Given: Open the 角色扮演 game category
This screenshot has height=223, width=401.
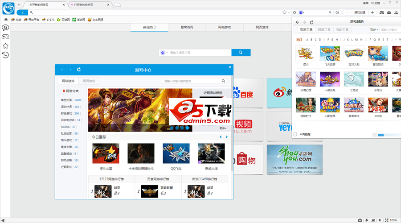Looking at the screenshot, I should coord(71,100).
